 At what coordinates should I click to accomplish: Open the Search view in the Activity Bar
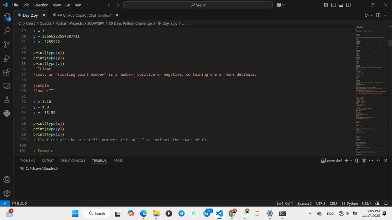click(7, 30)
